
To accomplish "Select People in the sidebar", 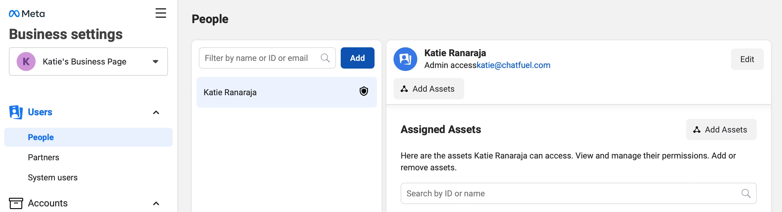I will 88,137.
